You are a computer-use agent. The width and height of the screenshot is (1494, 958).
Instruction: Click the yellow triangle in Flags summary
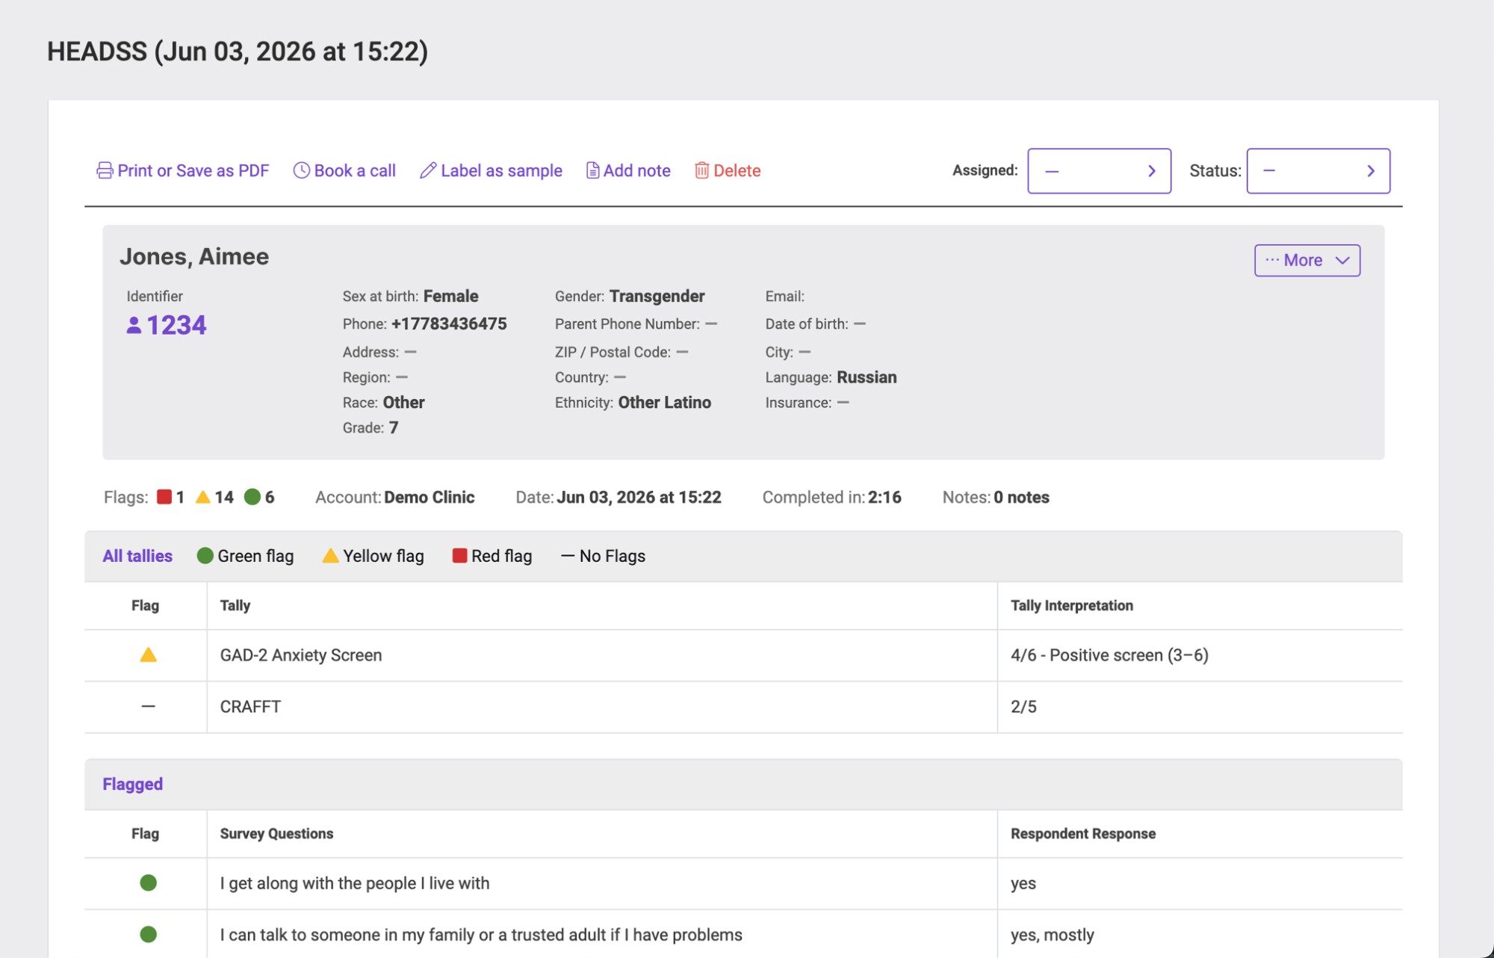(202, 497)
